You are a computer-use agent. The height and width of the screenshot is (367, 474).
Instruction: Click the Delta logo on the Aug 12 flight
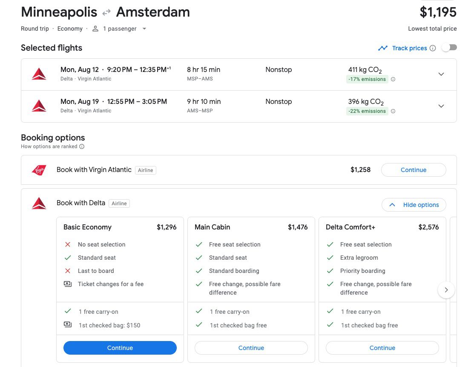pos(39,73)
